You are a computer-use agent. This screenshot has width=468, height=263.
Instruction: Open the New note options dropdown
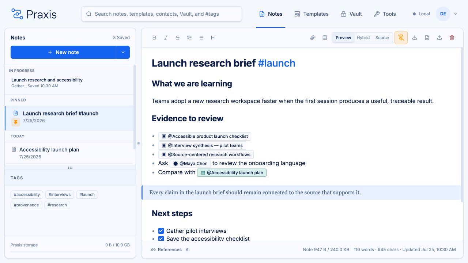tap(123, 52)
